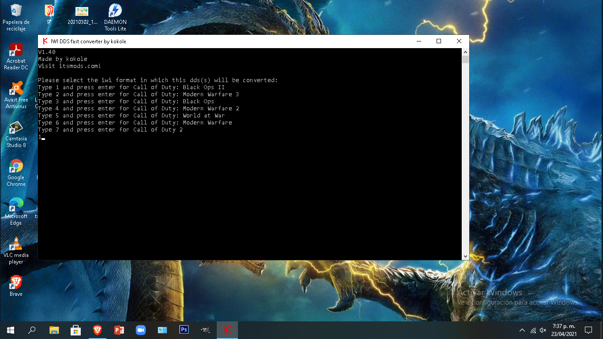The image size is (603, 339).
Task: Open Zoom from the taskbar
Action: (x=140, y=330)
